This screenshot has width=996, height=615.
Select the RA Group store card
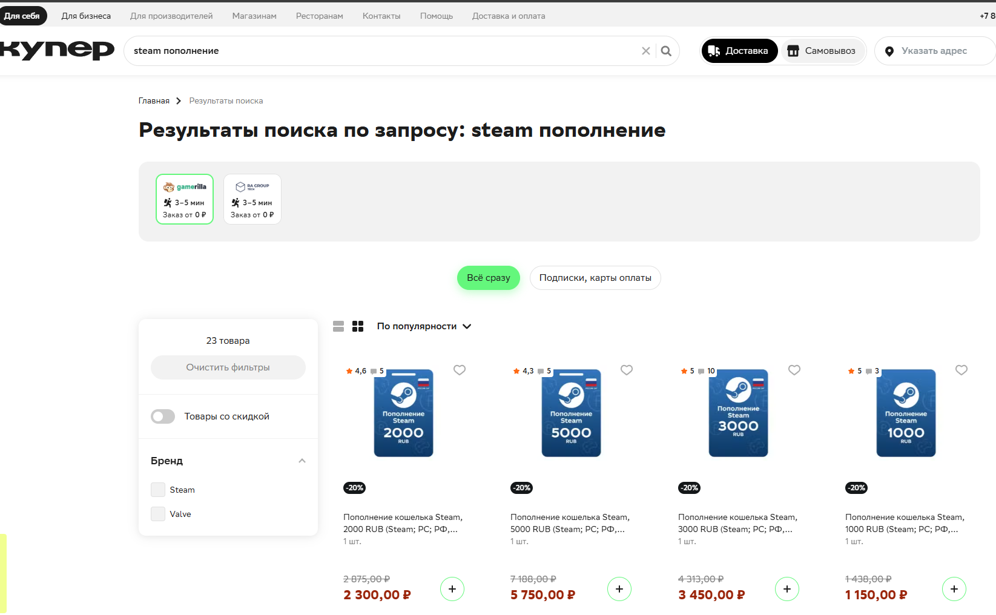[252, 199]
